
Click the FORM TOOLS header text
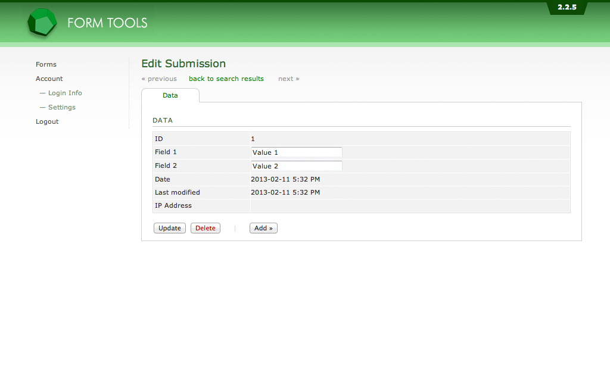point(107,23)
